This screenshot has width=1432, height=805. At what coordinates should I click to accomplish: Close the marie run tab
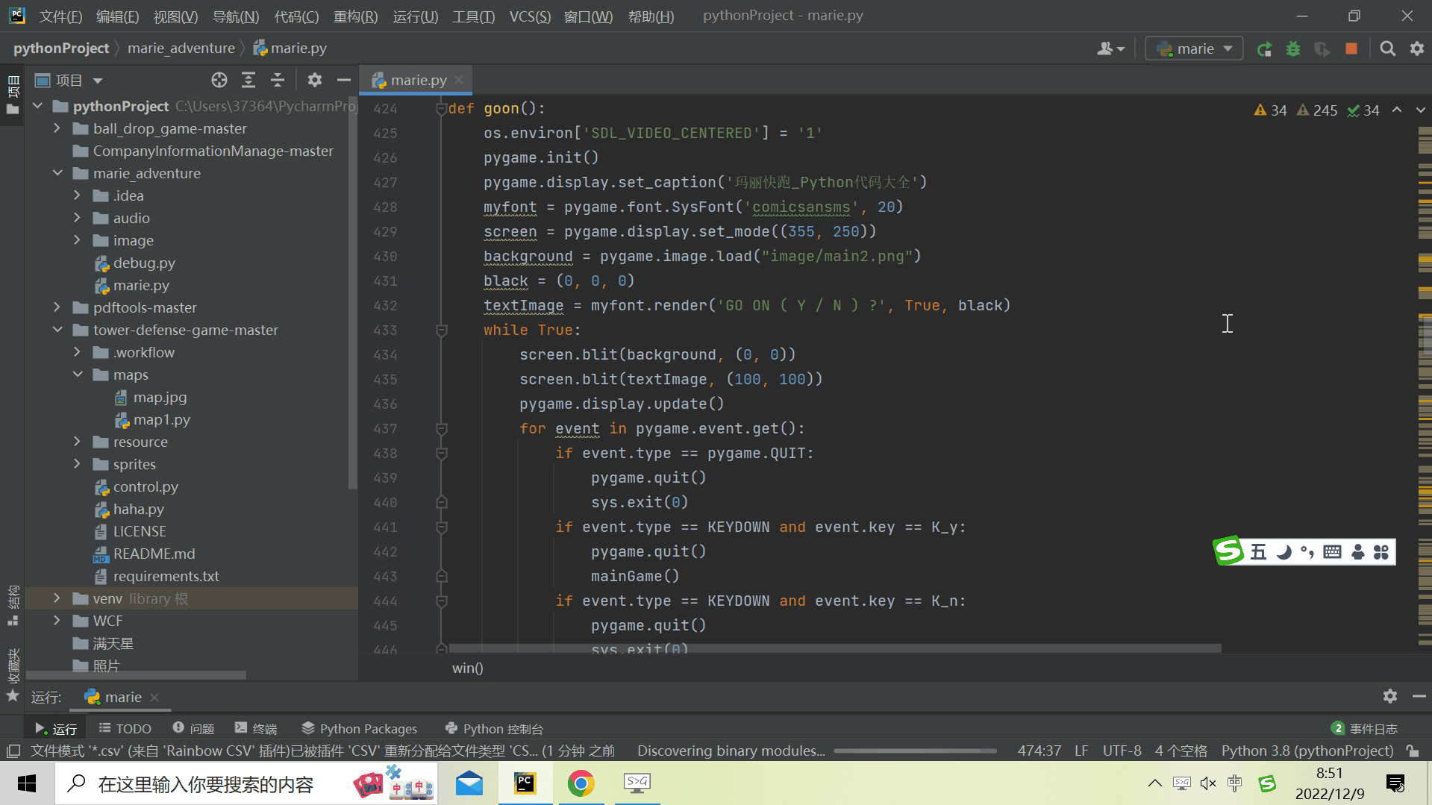tap(154, 698)
